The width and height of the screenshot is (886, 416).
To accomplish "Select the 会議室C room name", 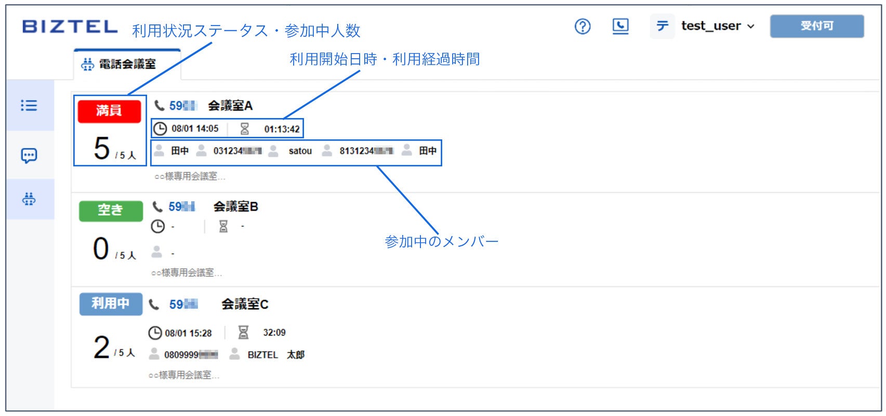I will point(245,304).
